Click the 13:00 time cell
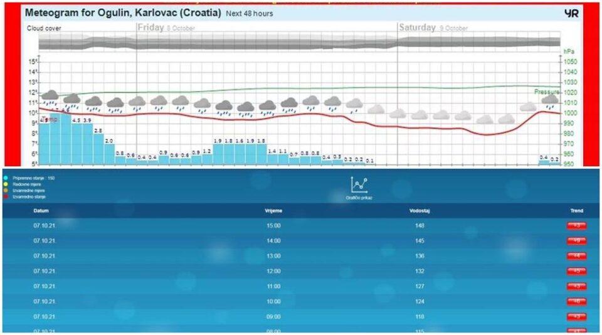 [x=273, y=256]
